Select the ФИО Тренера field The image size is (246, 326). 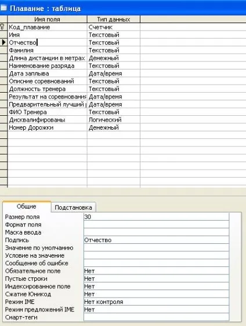point(47,112)
